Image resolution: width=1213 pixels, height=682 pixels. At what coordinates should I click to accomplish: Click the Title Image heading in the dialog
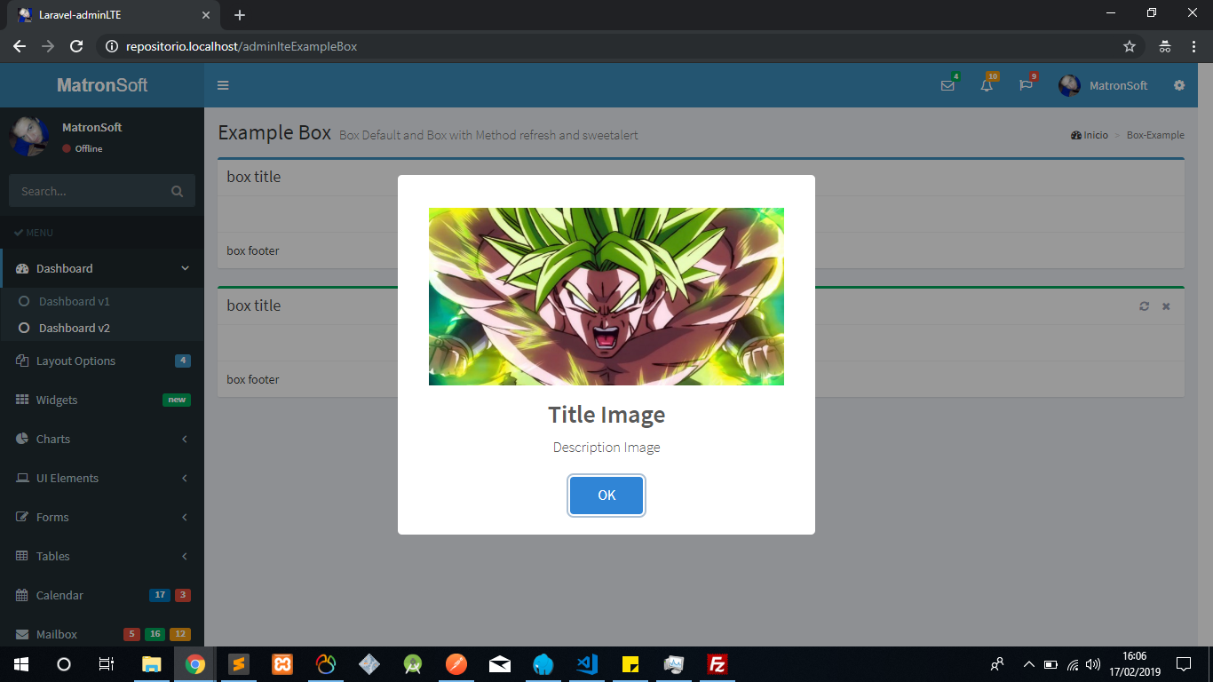point(606,415)
